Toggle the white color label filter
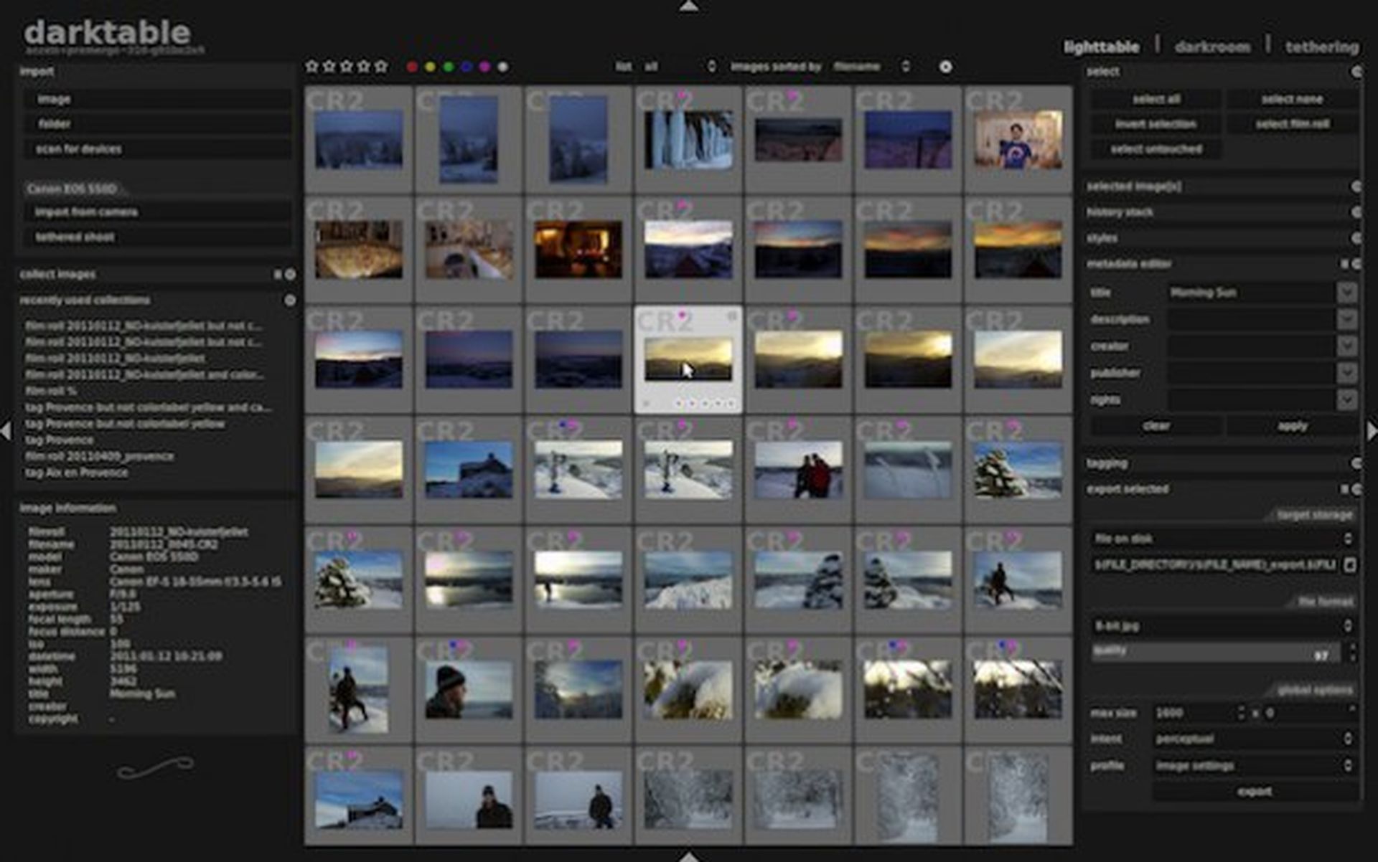This screenshot has width=1378, height=862. click(x=502, y=67)
